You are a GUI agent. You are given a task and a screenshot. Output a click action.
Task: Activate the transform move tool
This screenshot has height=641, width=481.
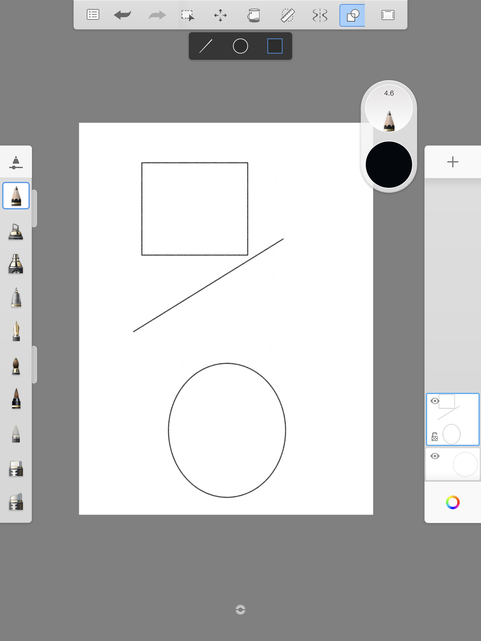click(220, 15)
